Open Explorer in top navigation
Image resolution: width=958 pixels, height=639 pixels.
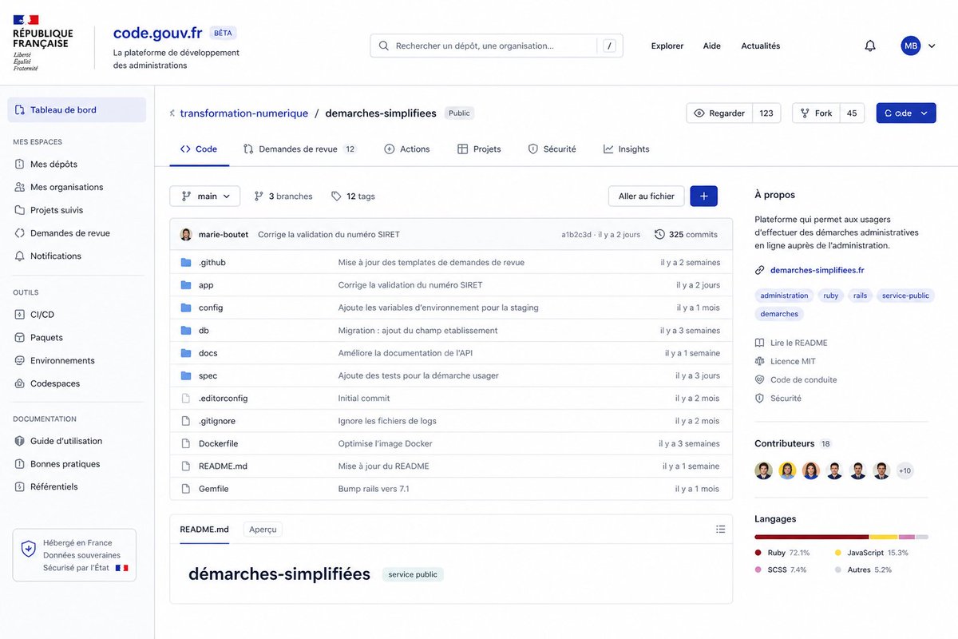(x=667, y=46)
